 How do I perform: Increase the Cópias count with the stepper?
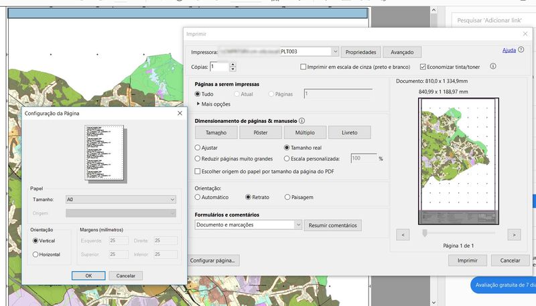(x=232, y=64)
